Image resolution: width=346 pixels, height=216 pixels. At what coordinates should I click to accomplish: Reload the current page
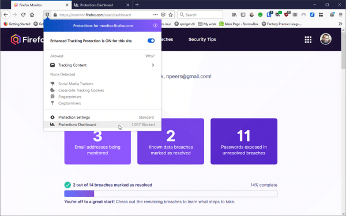24,15
